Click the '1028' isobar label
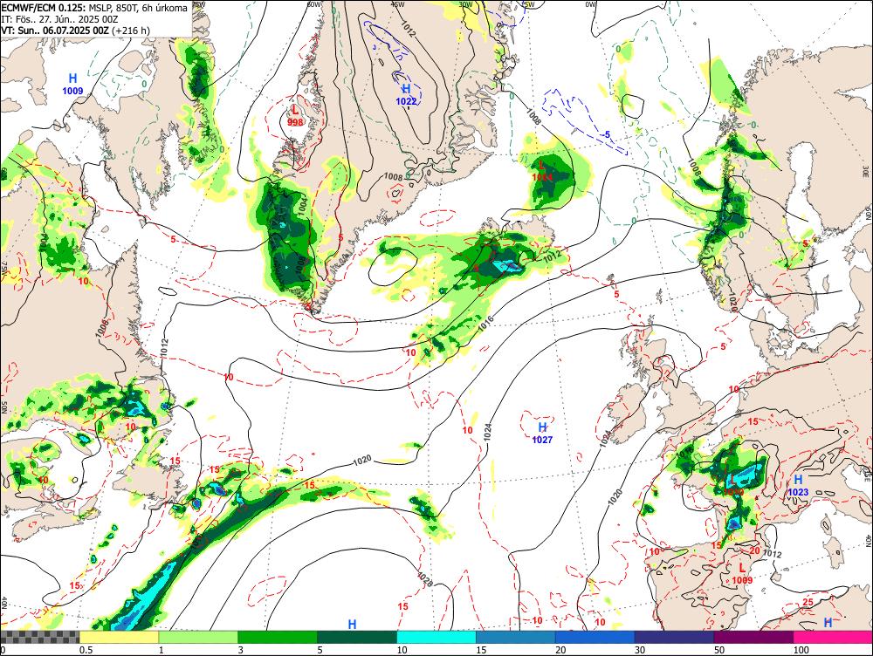Screen dimensions: 873x656 pyautogui.click(x=424, y=579)
